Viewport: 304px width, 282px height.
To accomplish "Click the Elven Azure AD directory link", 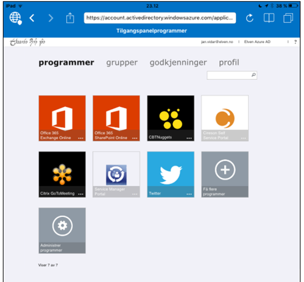I will 257,42.
